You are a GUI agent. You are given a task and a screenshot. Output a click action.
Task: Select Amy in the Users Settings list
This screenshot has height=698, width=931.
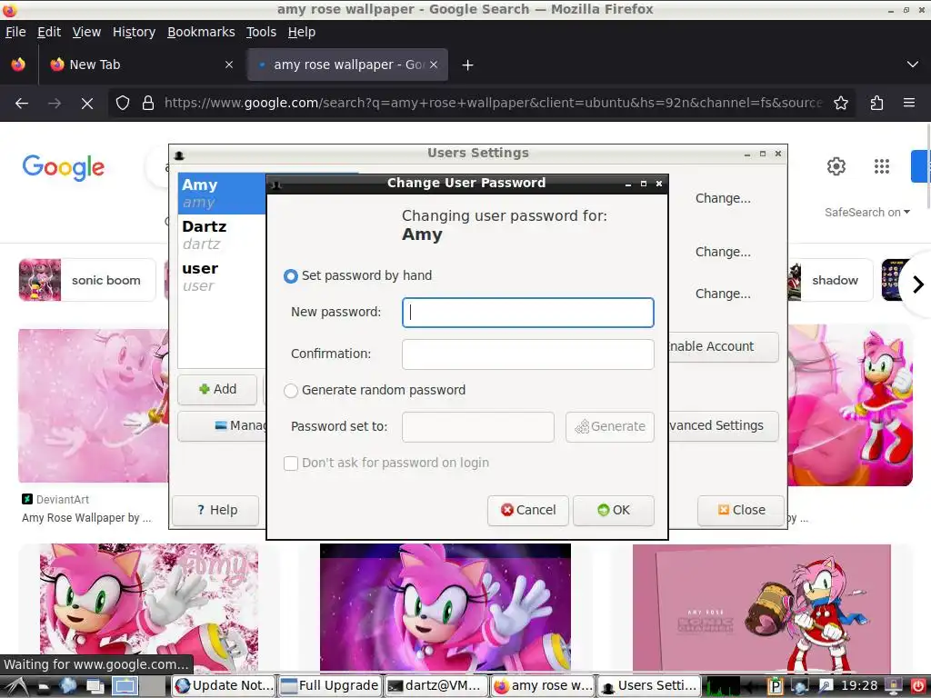coord(222,194)
